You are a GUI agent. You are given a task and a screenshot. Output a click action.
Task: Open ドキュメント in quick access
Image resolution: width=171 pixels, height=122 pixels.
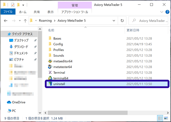[19, 53]
